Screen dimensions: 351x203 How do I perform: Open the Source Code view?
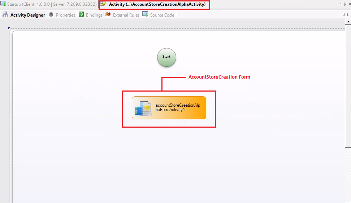pyautogui.click(x=162, y=15)
